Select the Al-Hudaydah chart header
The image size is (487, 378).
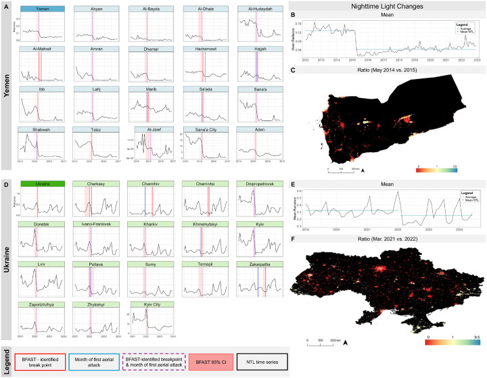[260, 9]
